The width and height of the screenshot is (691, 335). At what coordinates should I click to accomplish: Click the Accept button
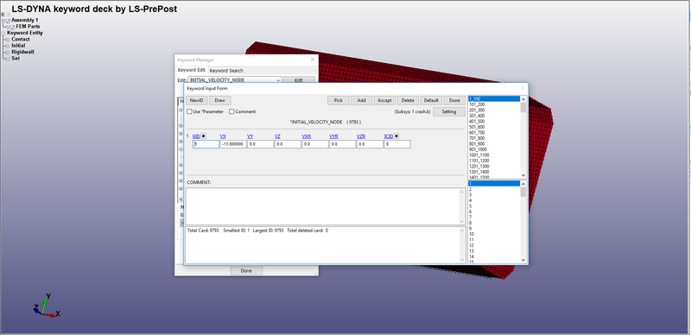pos(384,100)
